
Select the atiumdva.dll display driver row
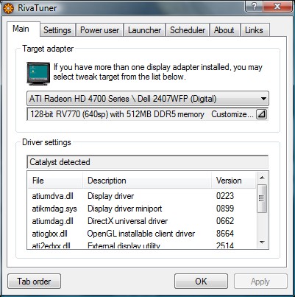pyautogui.click(x=142, y=196)
